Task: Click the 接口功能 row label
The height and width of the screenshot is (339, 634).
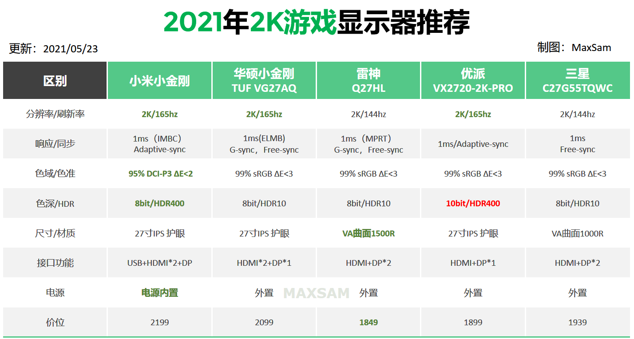Action: pos(55,263)
